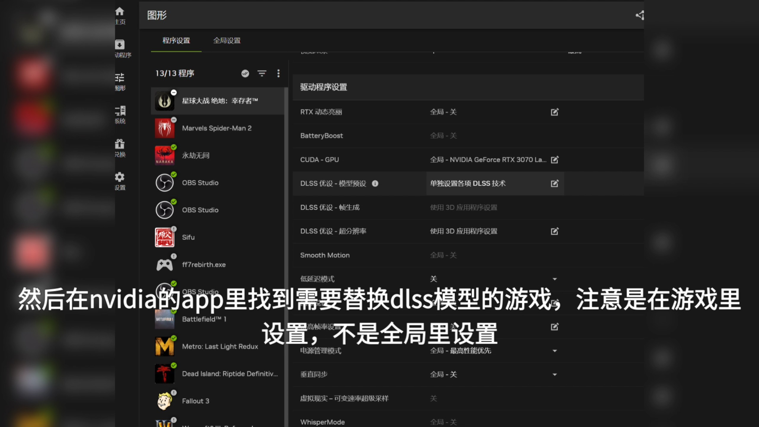Screen dimensions: 759x427
Task: Edit the DLSS 模型预设 override setting
Action: [555, 183]
